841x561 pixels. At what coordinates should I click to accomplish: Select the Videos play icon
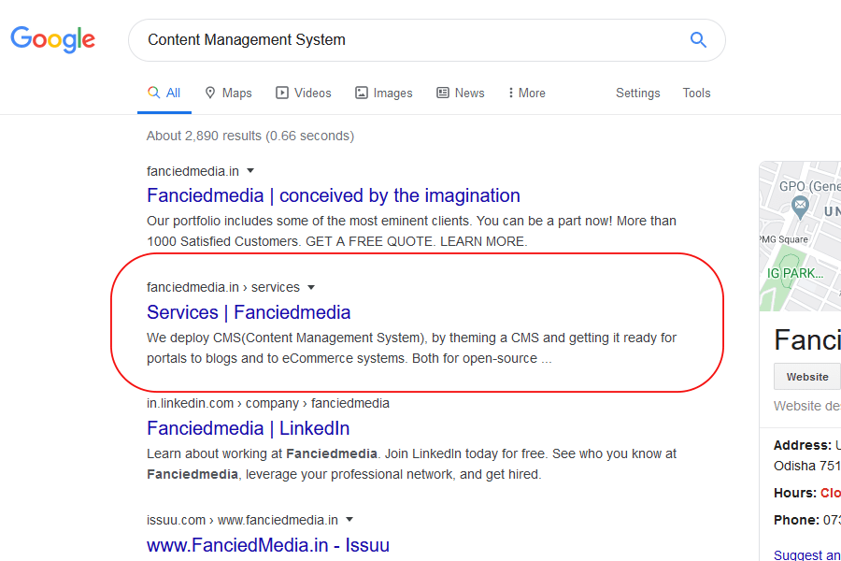coord(282,93)
